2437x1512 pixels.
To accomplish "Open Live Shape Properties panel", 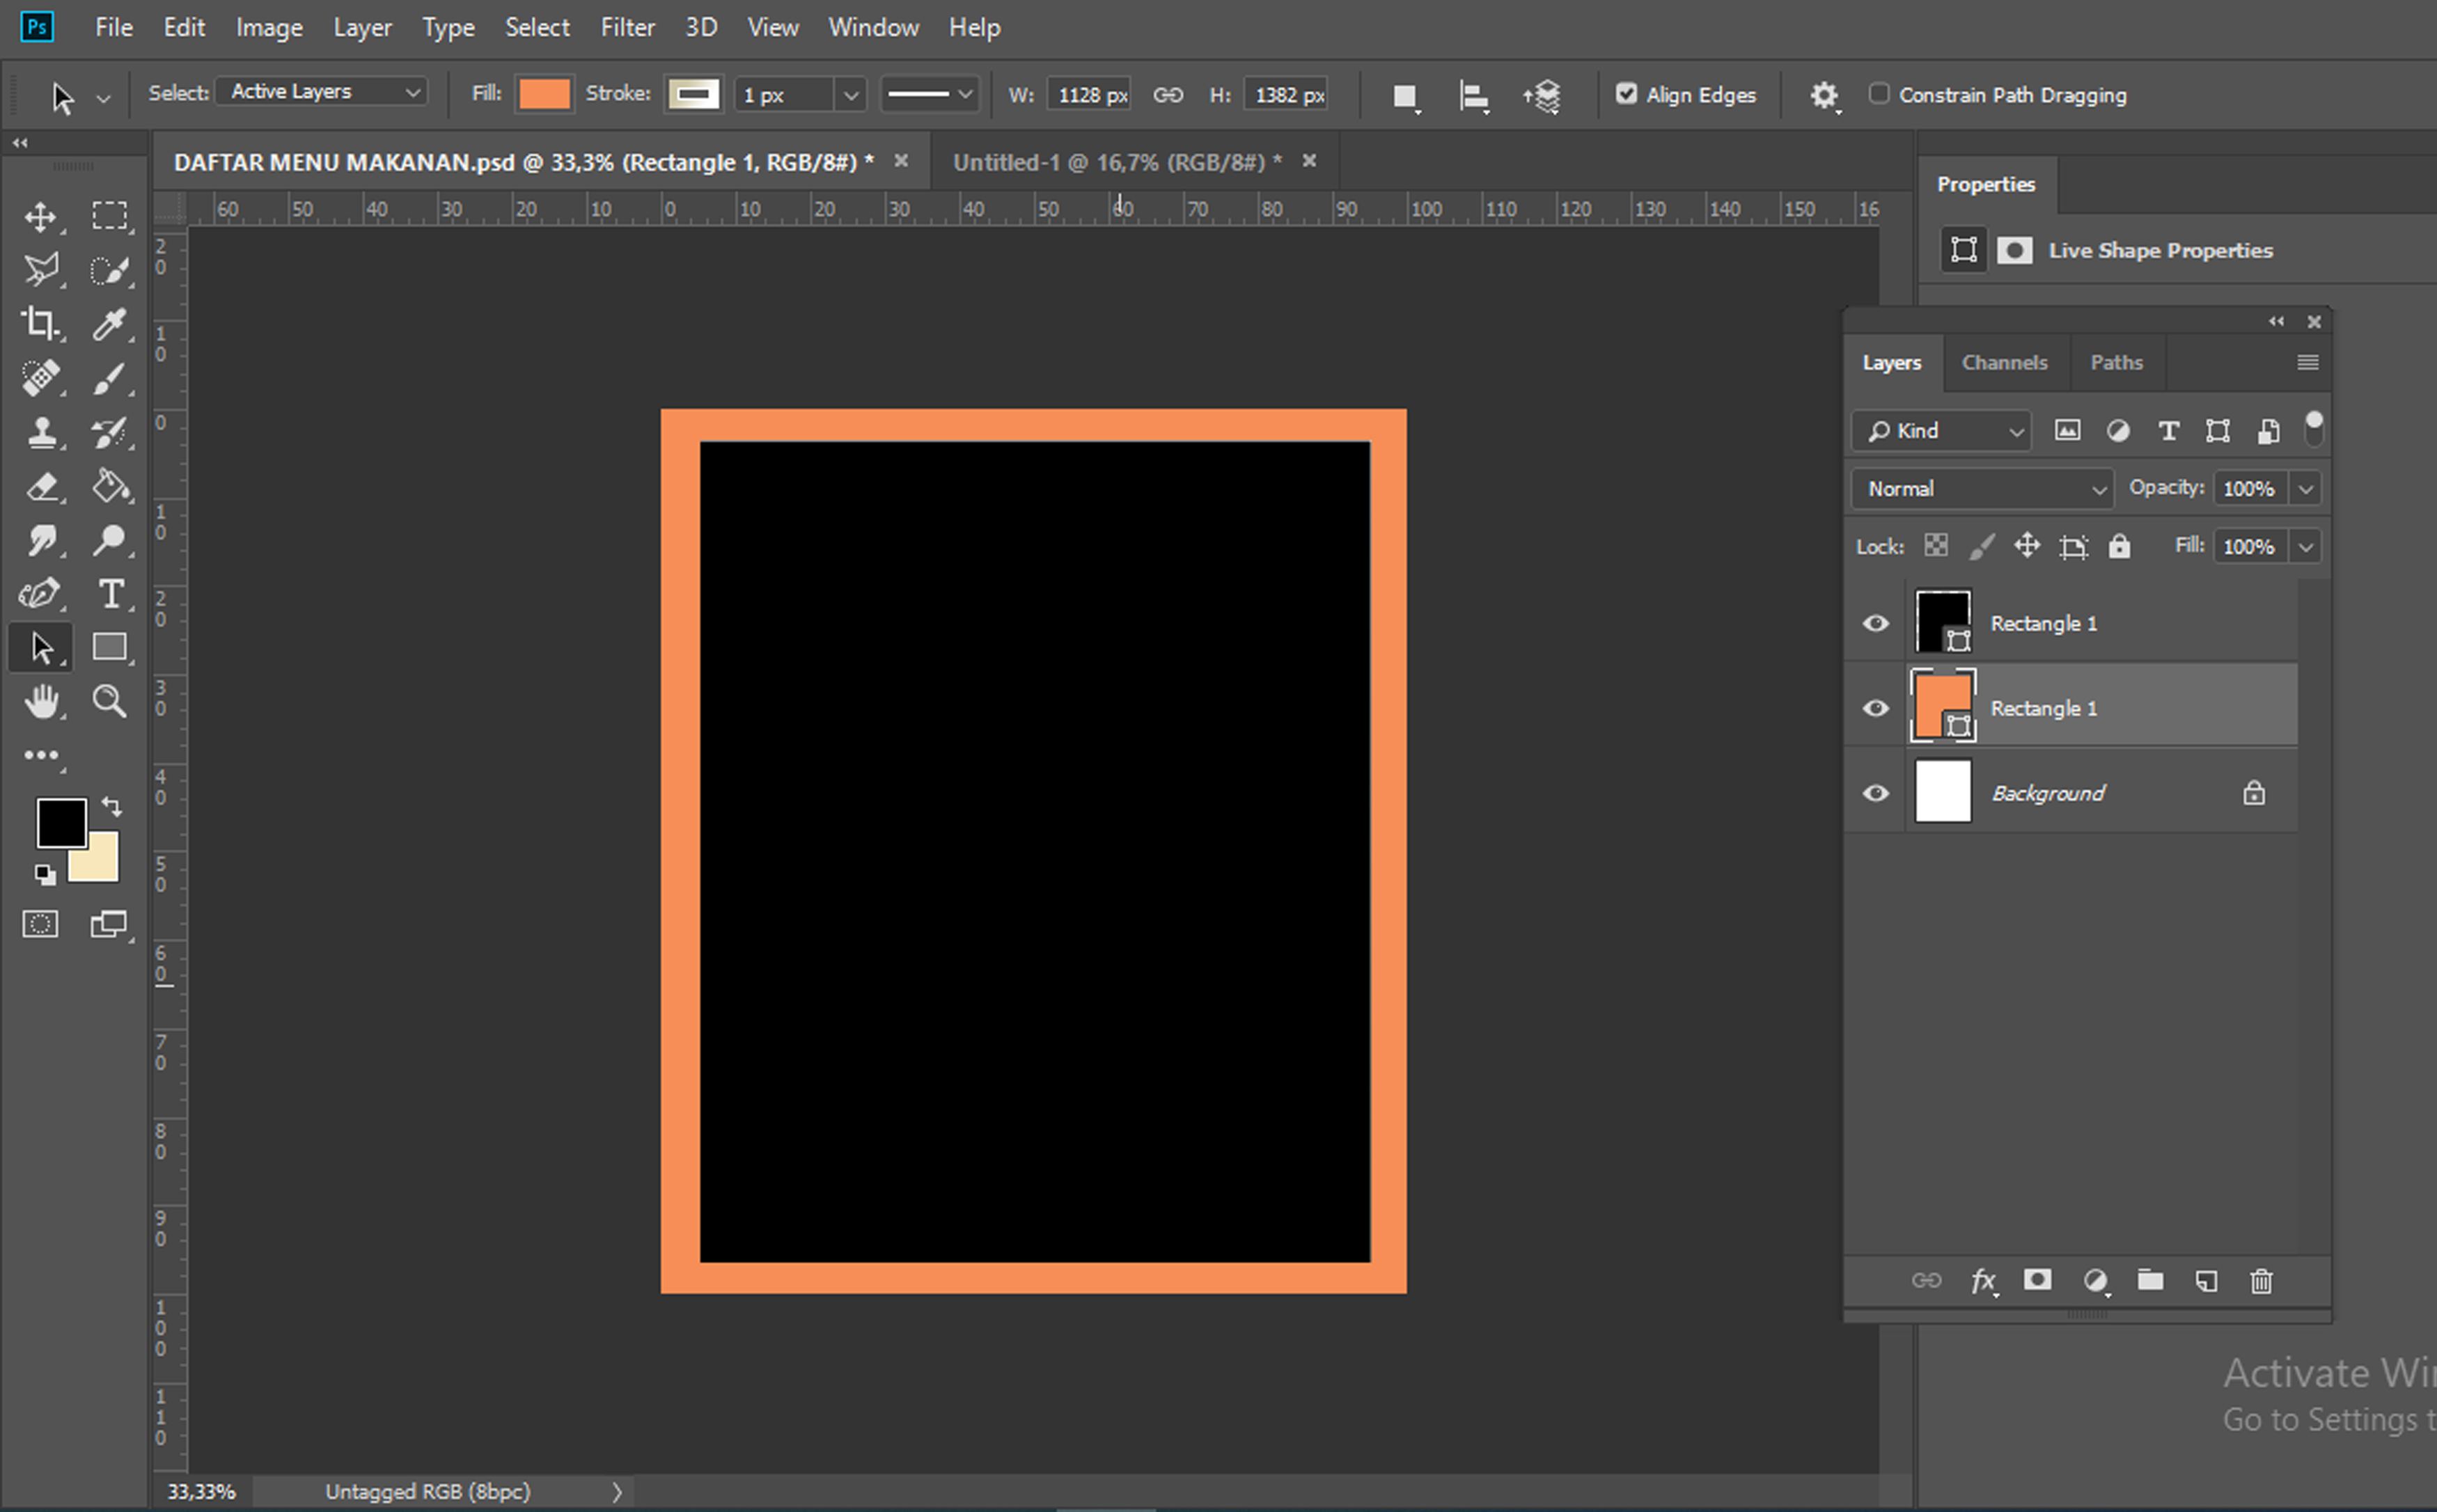I will click(x=2160, y=251).
